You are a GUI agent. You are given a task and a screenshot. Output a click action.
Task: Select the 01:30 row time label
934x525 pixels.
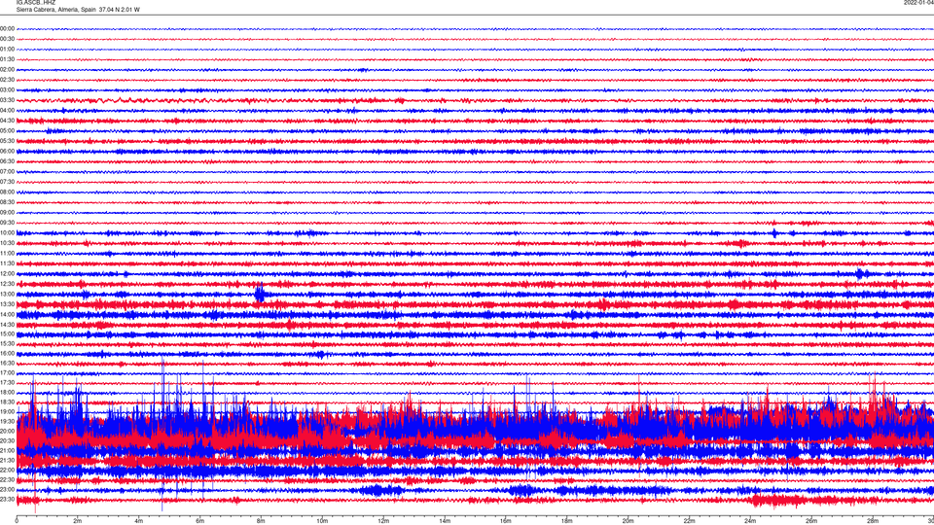[x=7, y=59]
